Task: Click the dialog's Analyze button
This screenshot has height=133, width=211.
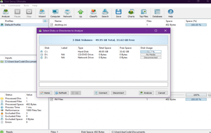Action: [146, 93]
